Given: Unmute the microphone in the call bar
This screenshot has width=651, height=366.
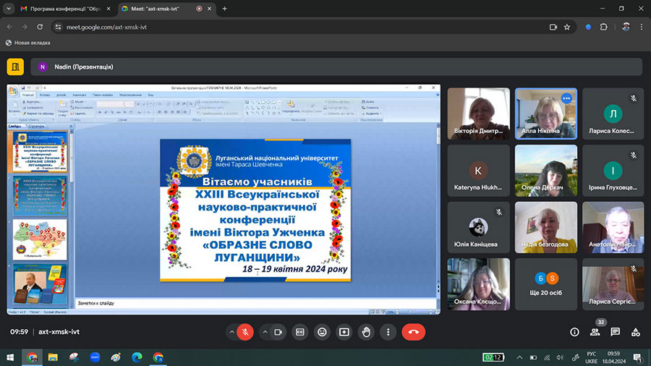Looking at the screenshot, I should pyautogui.click(x=245, y=332).
